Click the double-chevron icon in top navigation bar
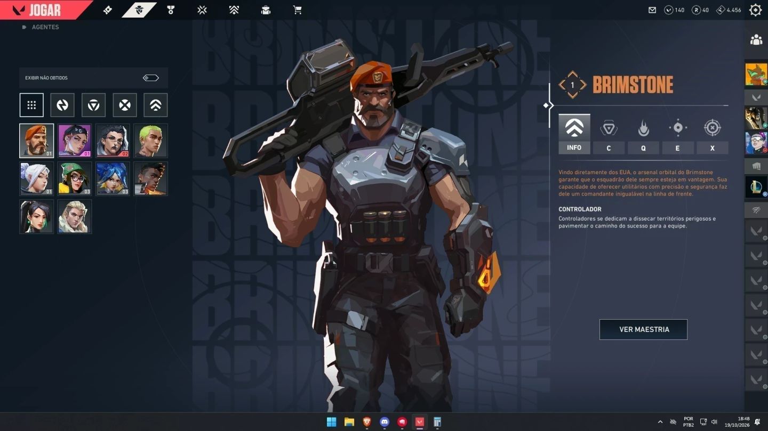Image resolution: width=768 pixels, height=431 pixels. tap(234, 10)
